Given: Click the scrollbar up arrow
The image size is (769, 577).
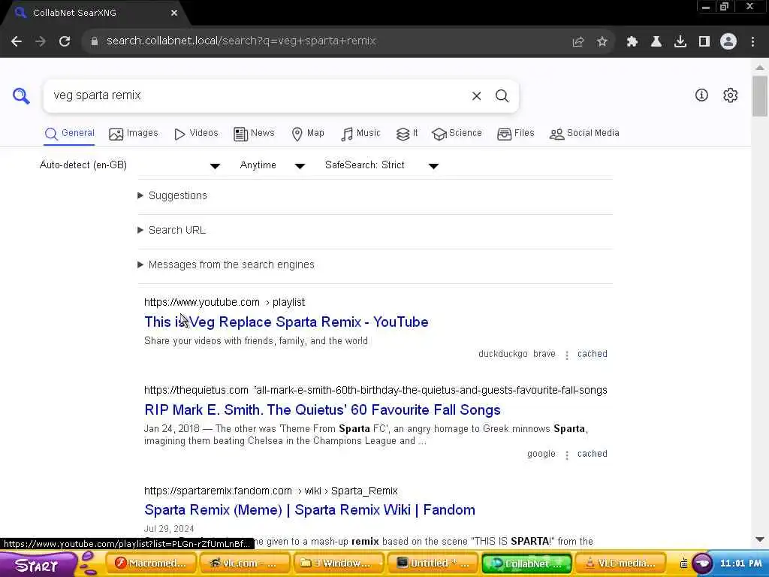Looking at the screenshot, I should 760,67.
